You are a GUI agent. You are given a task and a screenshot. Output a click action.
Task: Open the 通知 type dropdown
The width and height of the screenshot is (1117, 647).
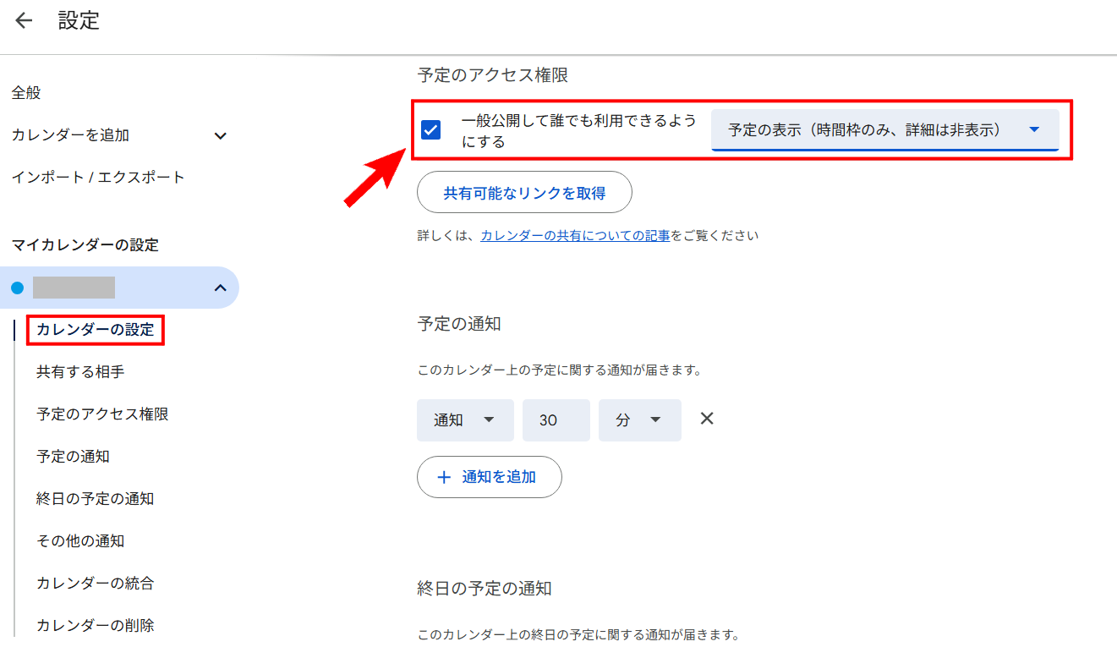pyautogui.click(x=464, y=420)
